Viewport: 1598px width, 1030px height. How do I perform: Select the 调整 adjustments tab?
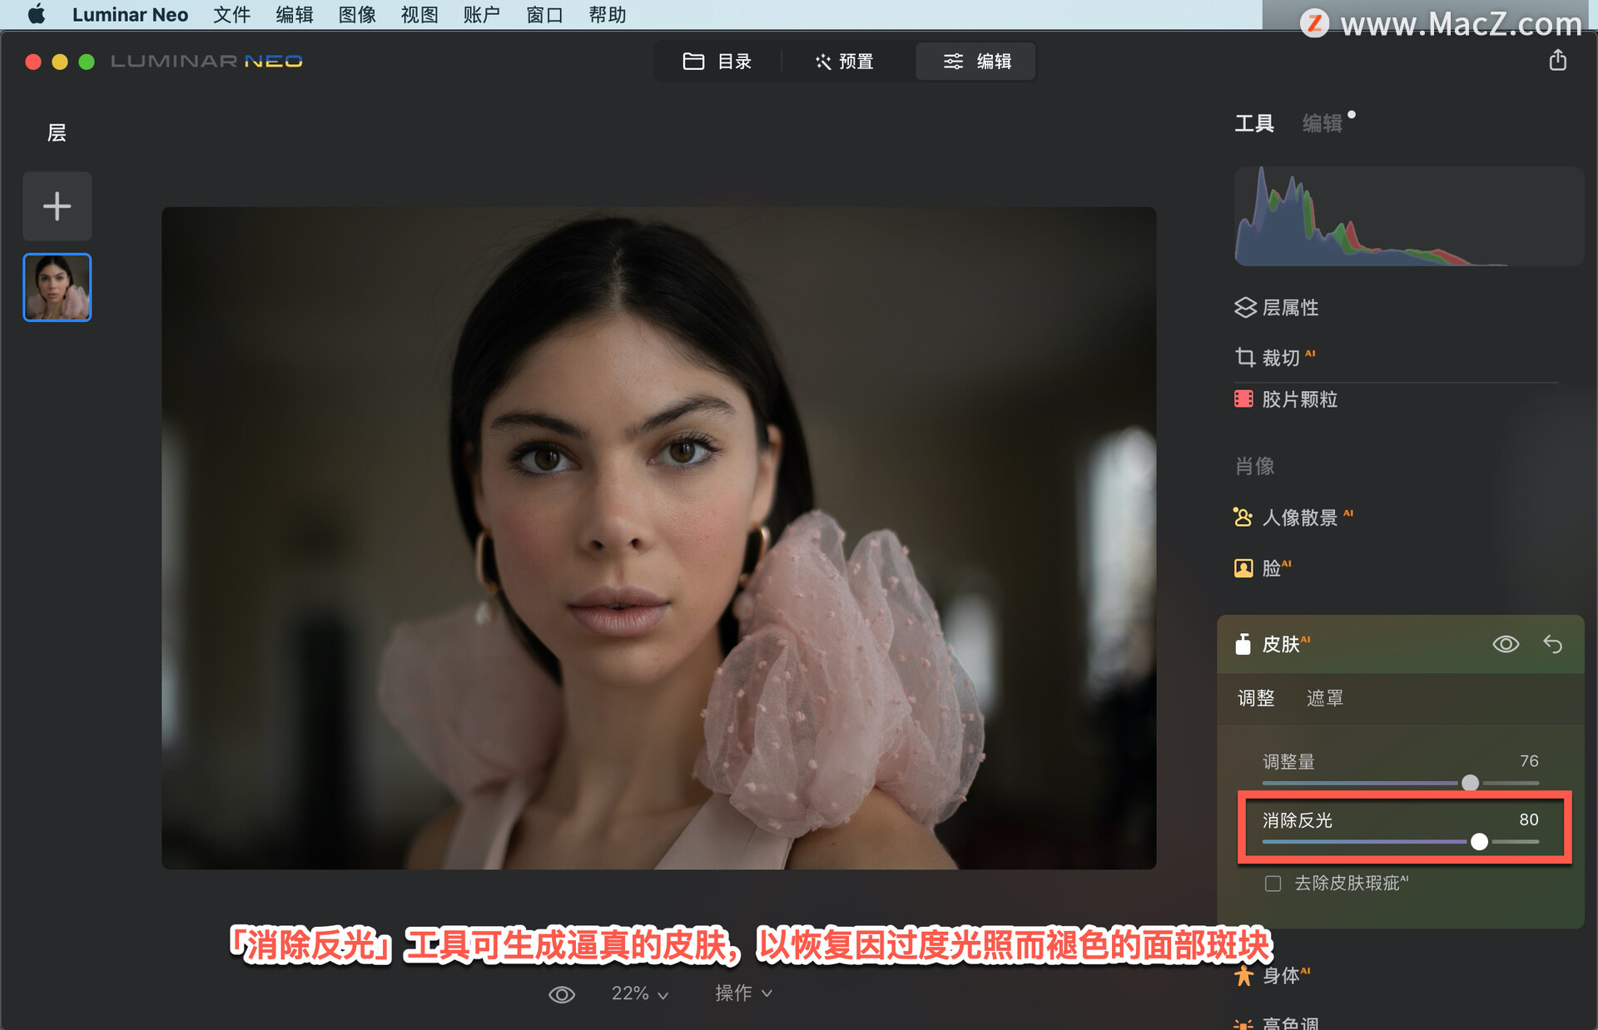(1256, 698)
